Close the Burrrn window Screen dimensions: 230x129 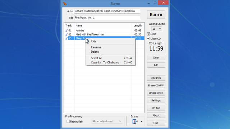(x=164, y=3)
